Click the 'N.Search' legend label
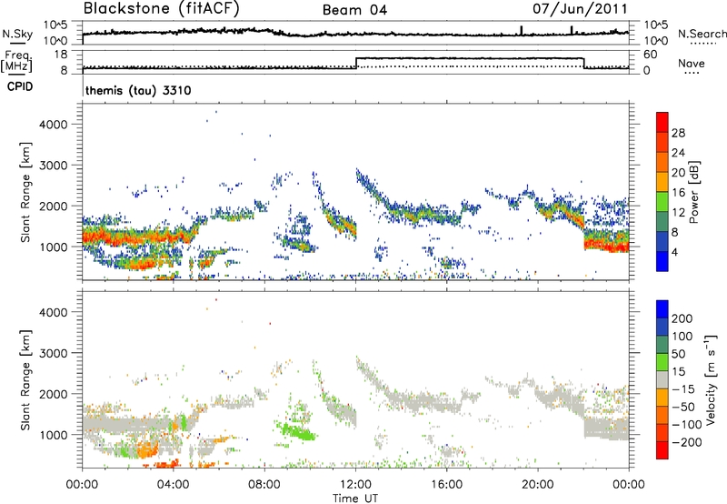This screenshot has width=727, height=504. (x=702, y=34)
